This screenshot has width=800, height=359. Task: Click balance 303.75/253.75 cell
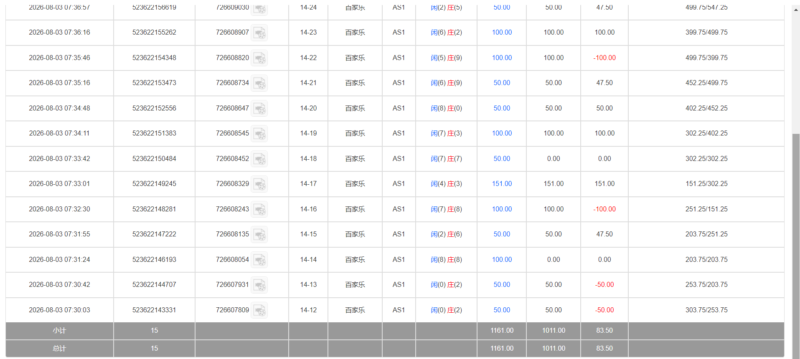706,310
